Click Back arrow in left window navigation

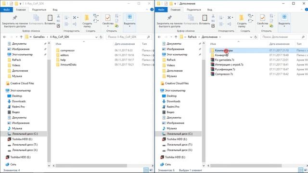(x=5, y=37)
